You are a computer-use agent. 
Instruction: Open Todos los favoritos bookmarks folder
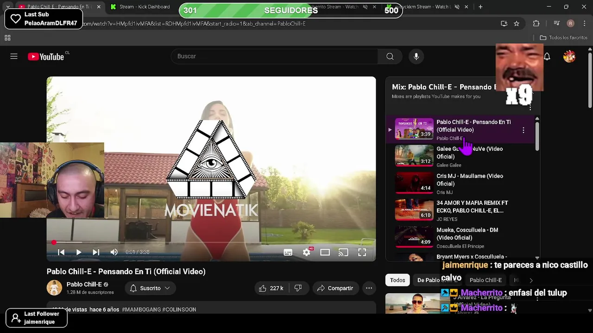pyautogui.click(x=563, y=37)
